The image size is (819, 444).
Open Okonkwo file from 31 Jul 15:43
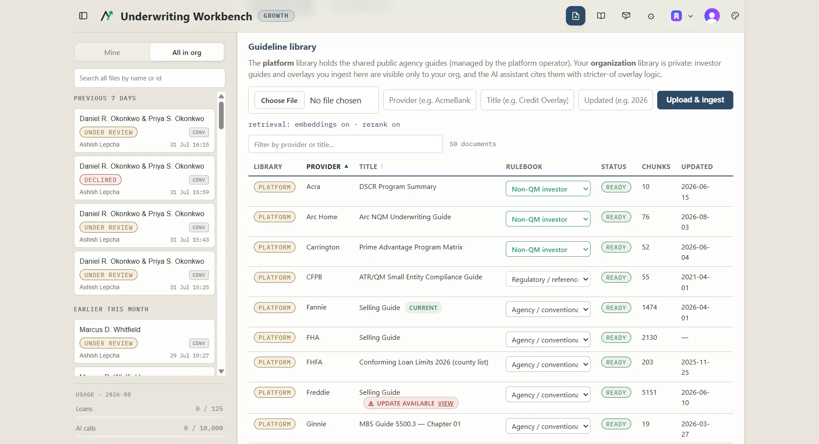point(145,225)
